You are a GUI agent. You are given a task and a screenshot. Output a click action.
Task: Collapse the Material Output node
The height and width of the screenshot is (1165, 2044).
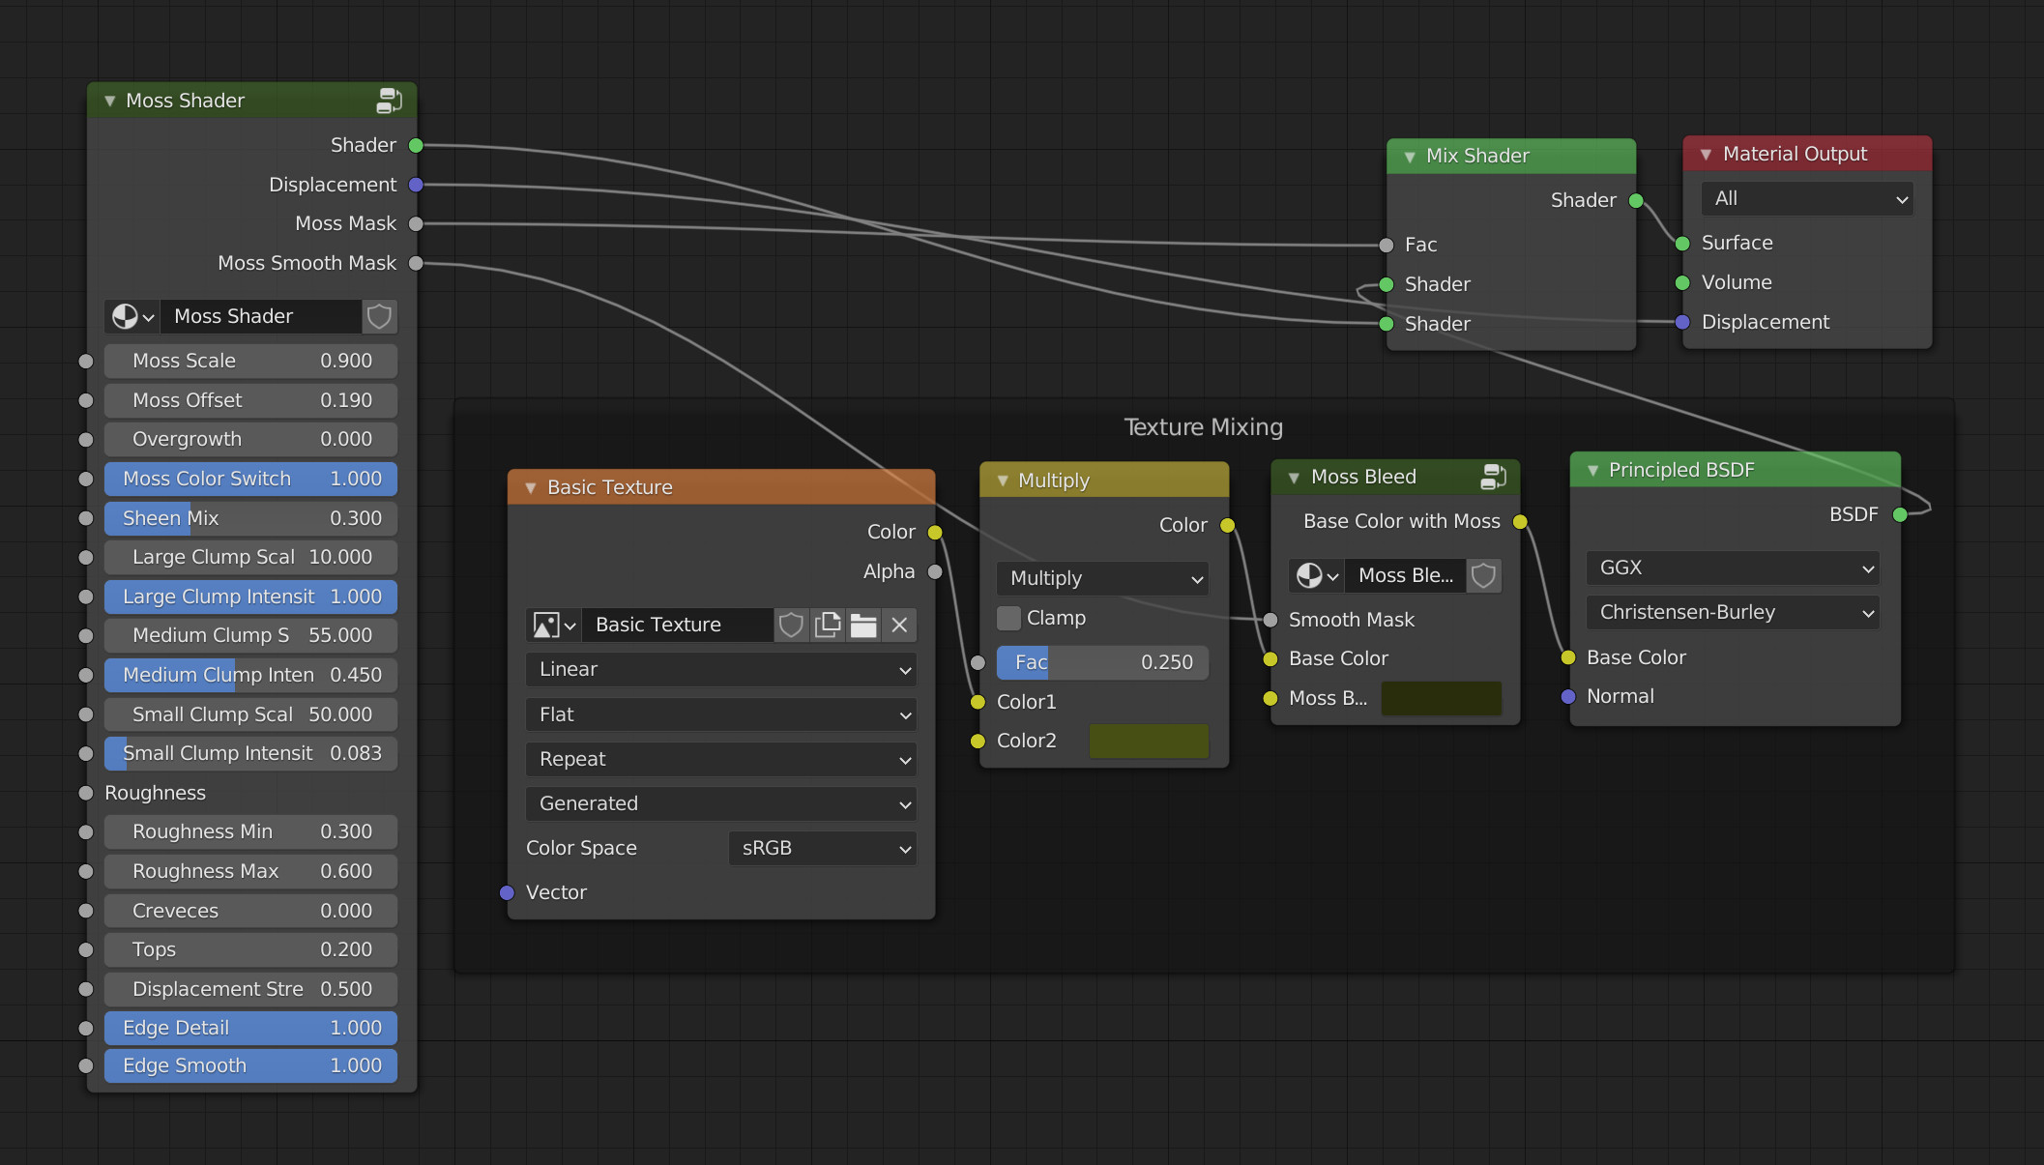1706,155
